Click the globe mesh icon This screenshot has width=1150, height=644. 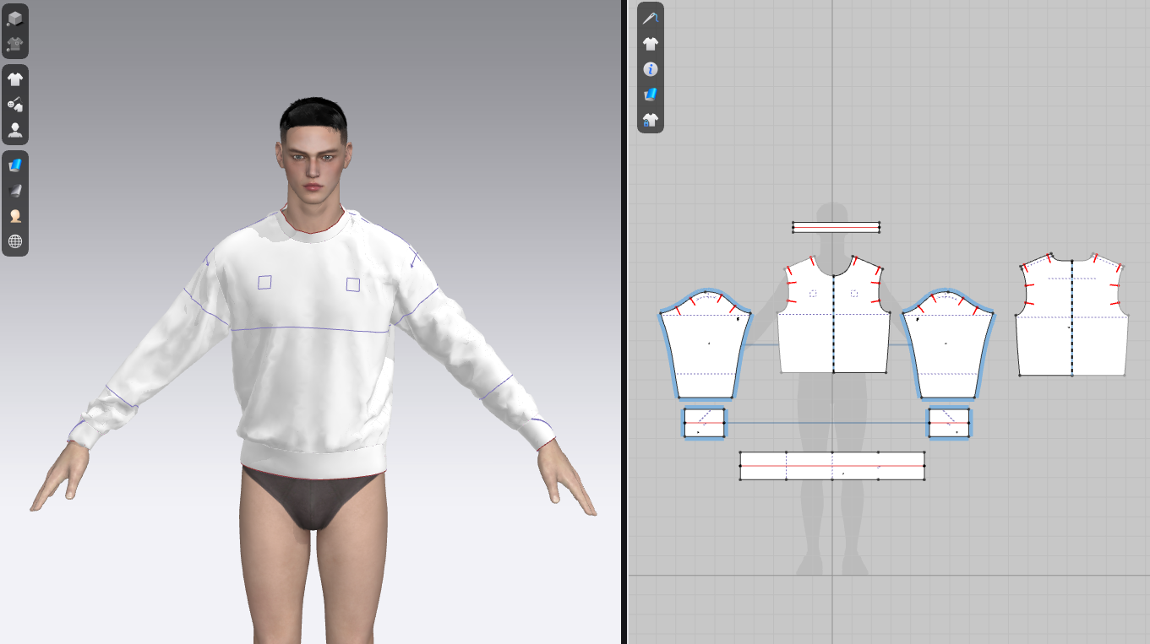(15, 241)
